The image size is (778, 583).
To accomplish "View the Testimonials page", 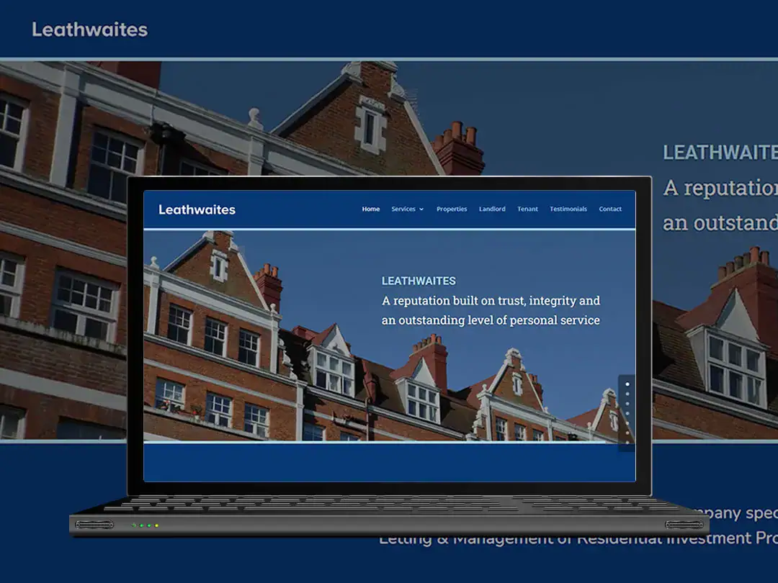I will click(568, 209).
